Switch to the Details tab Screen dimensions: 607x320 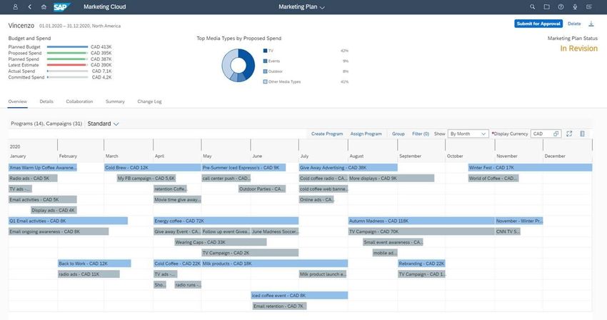click(46, 101)
